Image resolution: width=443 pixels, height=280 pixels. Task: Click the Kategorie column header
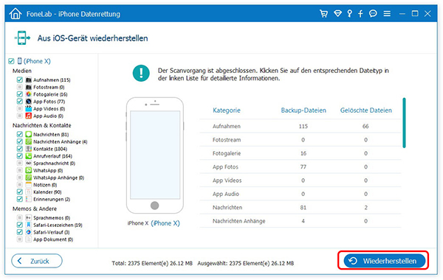tap(227, 111)
